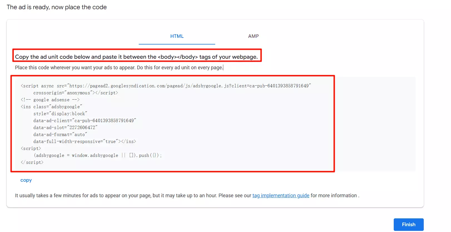Click the style="display:block" line
Screen dimensions: 451x232
click(x=60, y=114)
